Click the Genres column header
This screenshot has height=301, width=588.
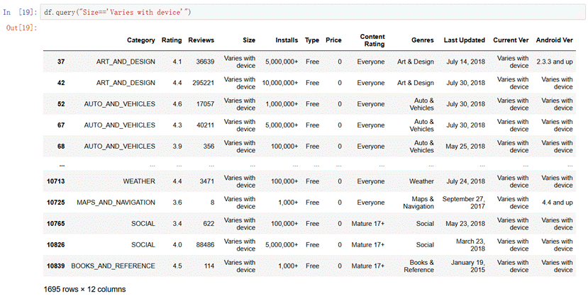[x=423, y=40]
